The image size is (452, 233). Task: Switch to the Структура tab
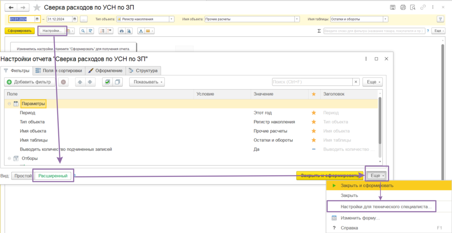click(x=143, y=70)
